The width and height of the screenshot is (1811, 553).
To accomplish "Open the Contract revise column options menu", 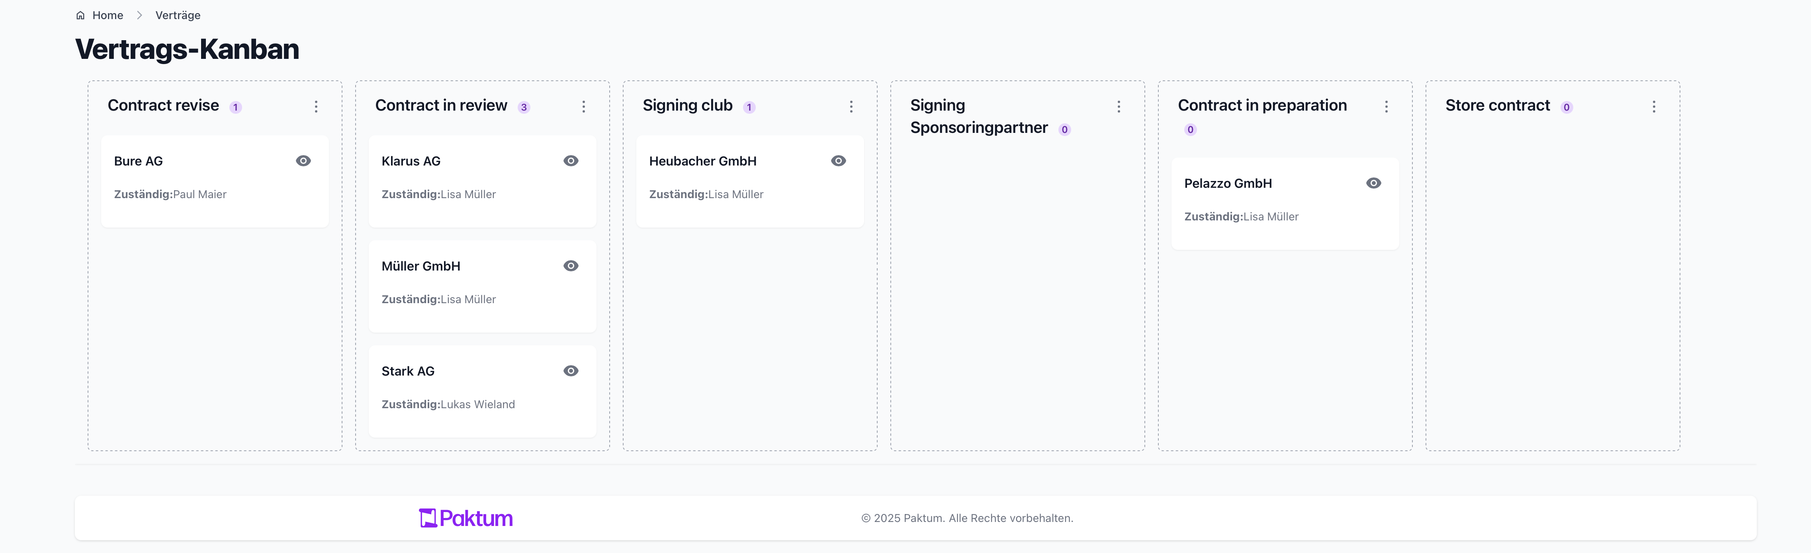I will coord(316,106).
